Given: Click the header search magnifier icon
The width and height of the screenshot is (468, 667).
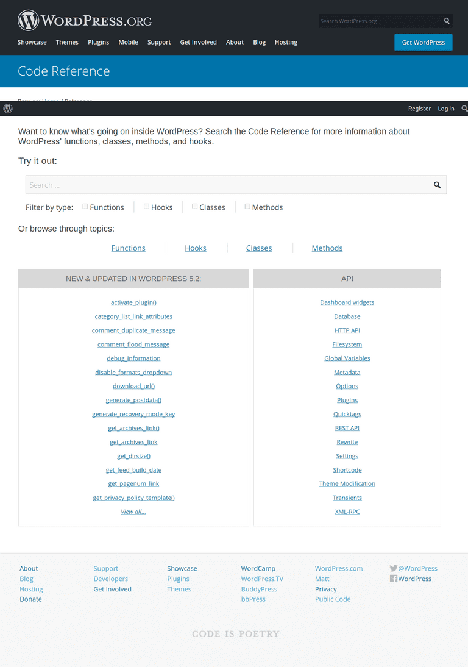Looking at the screenshot, I should 447,21.
